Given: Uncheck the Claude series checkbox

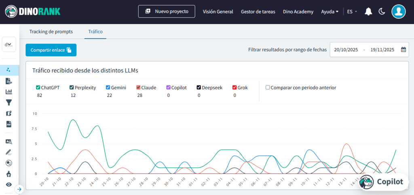Looking at the screenshot, I should click(138, 88).
